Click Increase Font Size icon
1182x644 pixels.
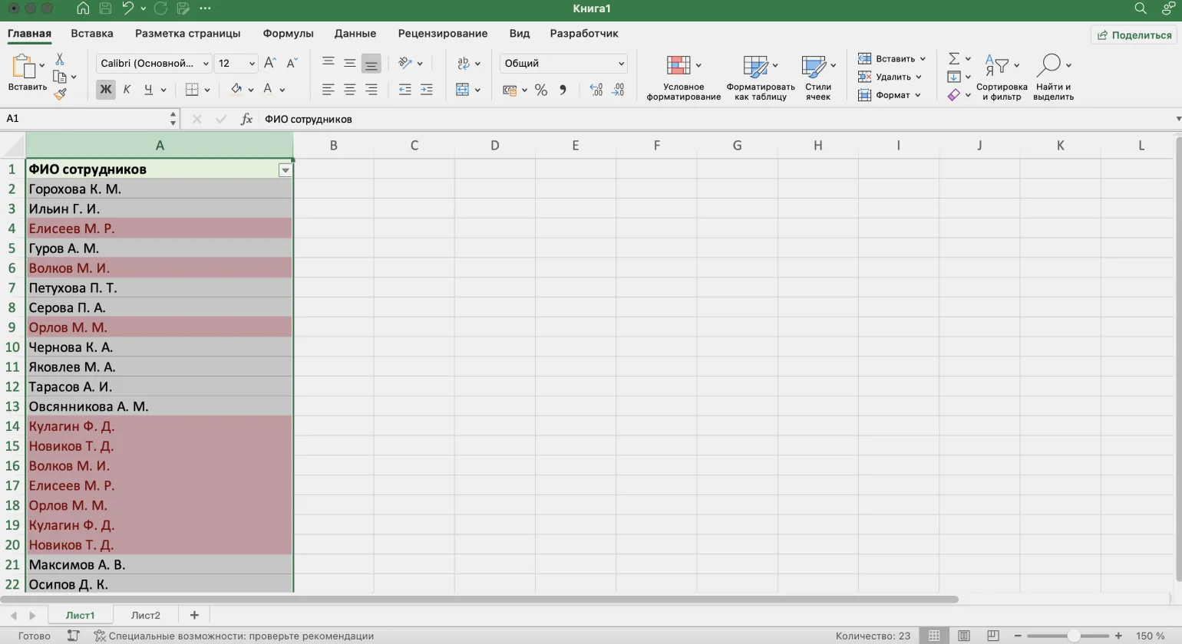coord(269,64)
